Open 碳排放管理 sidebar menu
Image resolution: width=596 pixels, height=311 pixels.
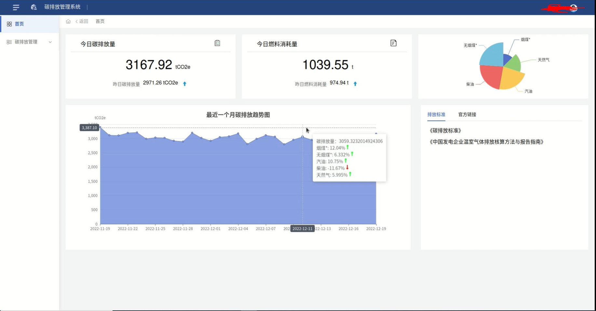(x=30, y=42)
